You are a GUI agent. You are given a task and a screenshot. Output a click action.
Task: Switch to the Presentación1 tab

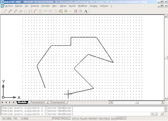38,102
